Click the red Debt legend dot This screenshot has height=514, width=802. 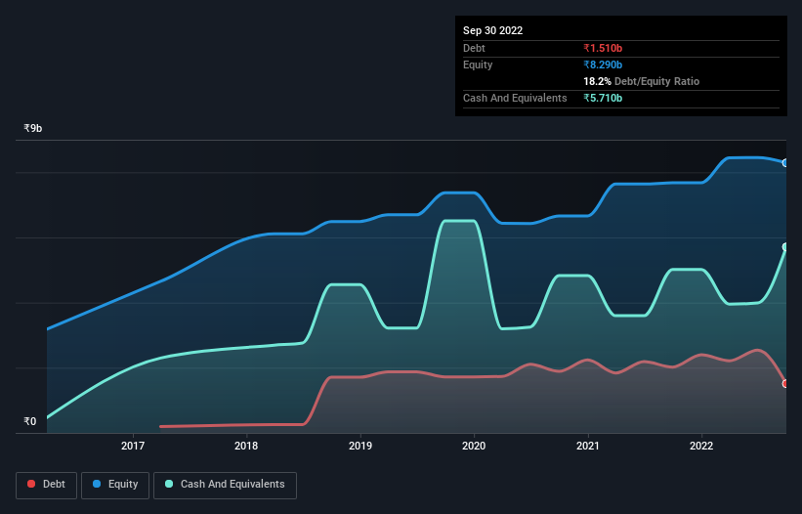coord(31,484)
